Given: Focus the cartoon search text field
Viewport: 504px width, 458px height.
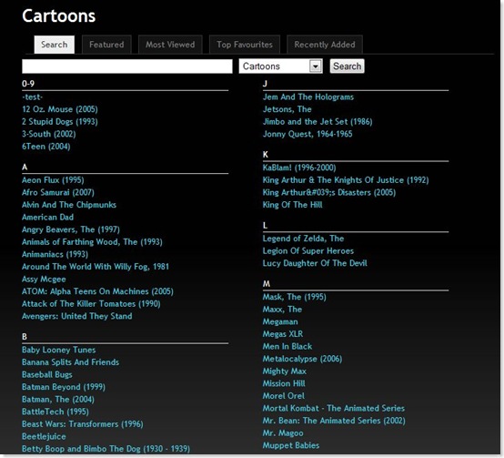Looking at the screenshot, I should point(127,66).
